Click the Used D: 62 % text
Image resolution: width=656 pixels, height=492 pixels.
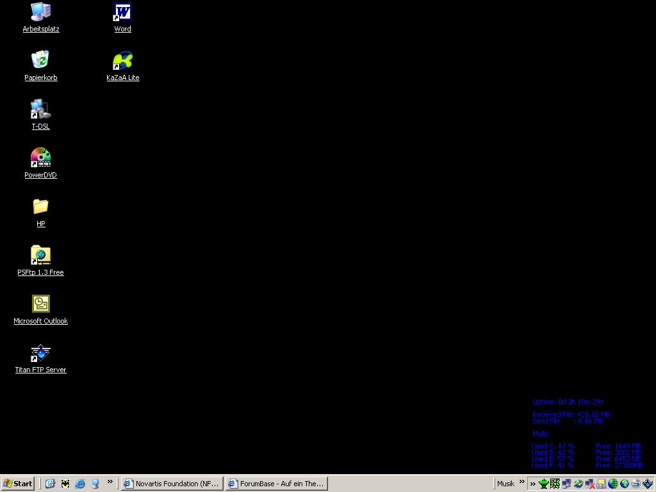553,452
